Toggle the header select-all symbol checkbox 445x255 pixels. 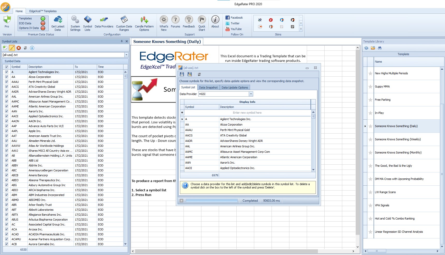6,67
